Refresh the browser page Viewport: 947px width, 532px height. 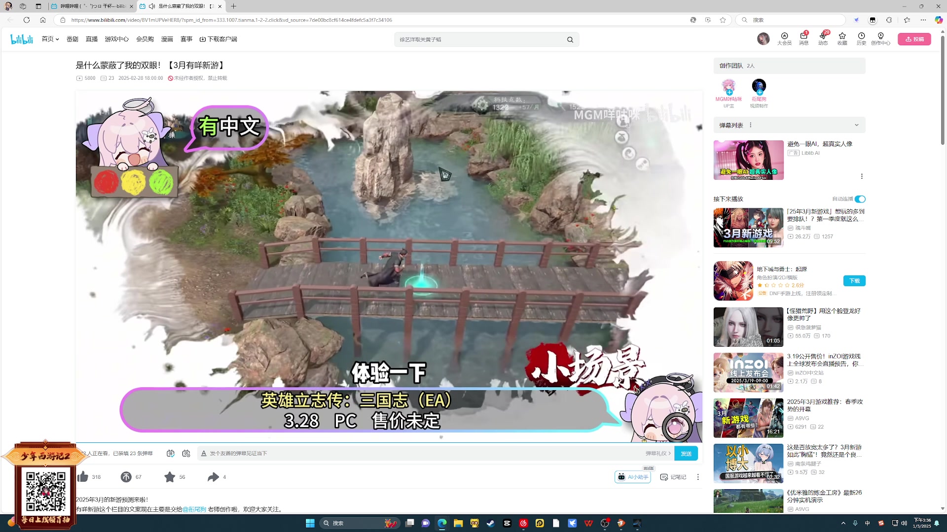27,20
